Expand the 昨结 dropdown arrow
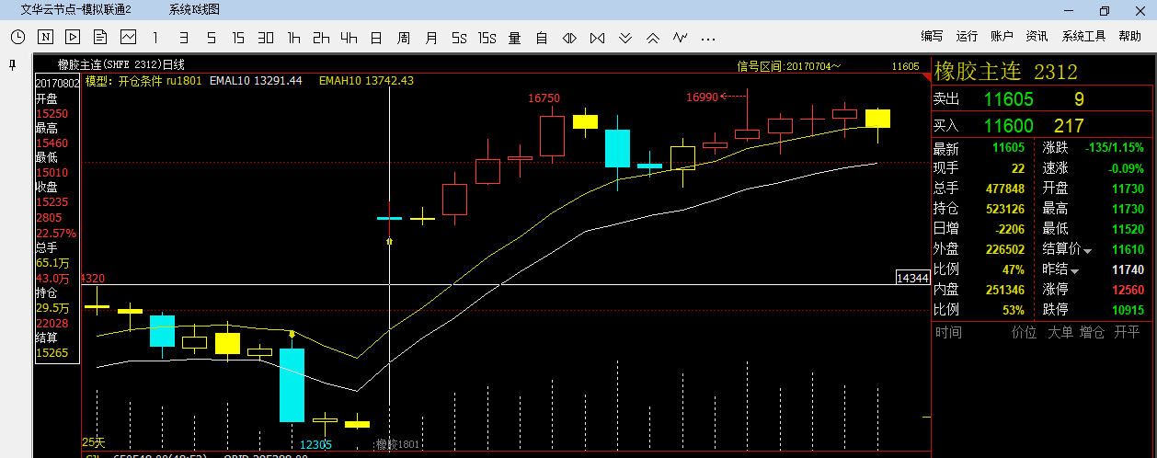 pos(1073,270)
